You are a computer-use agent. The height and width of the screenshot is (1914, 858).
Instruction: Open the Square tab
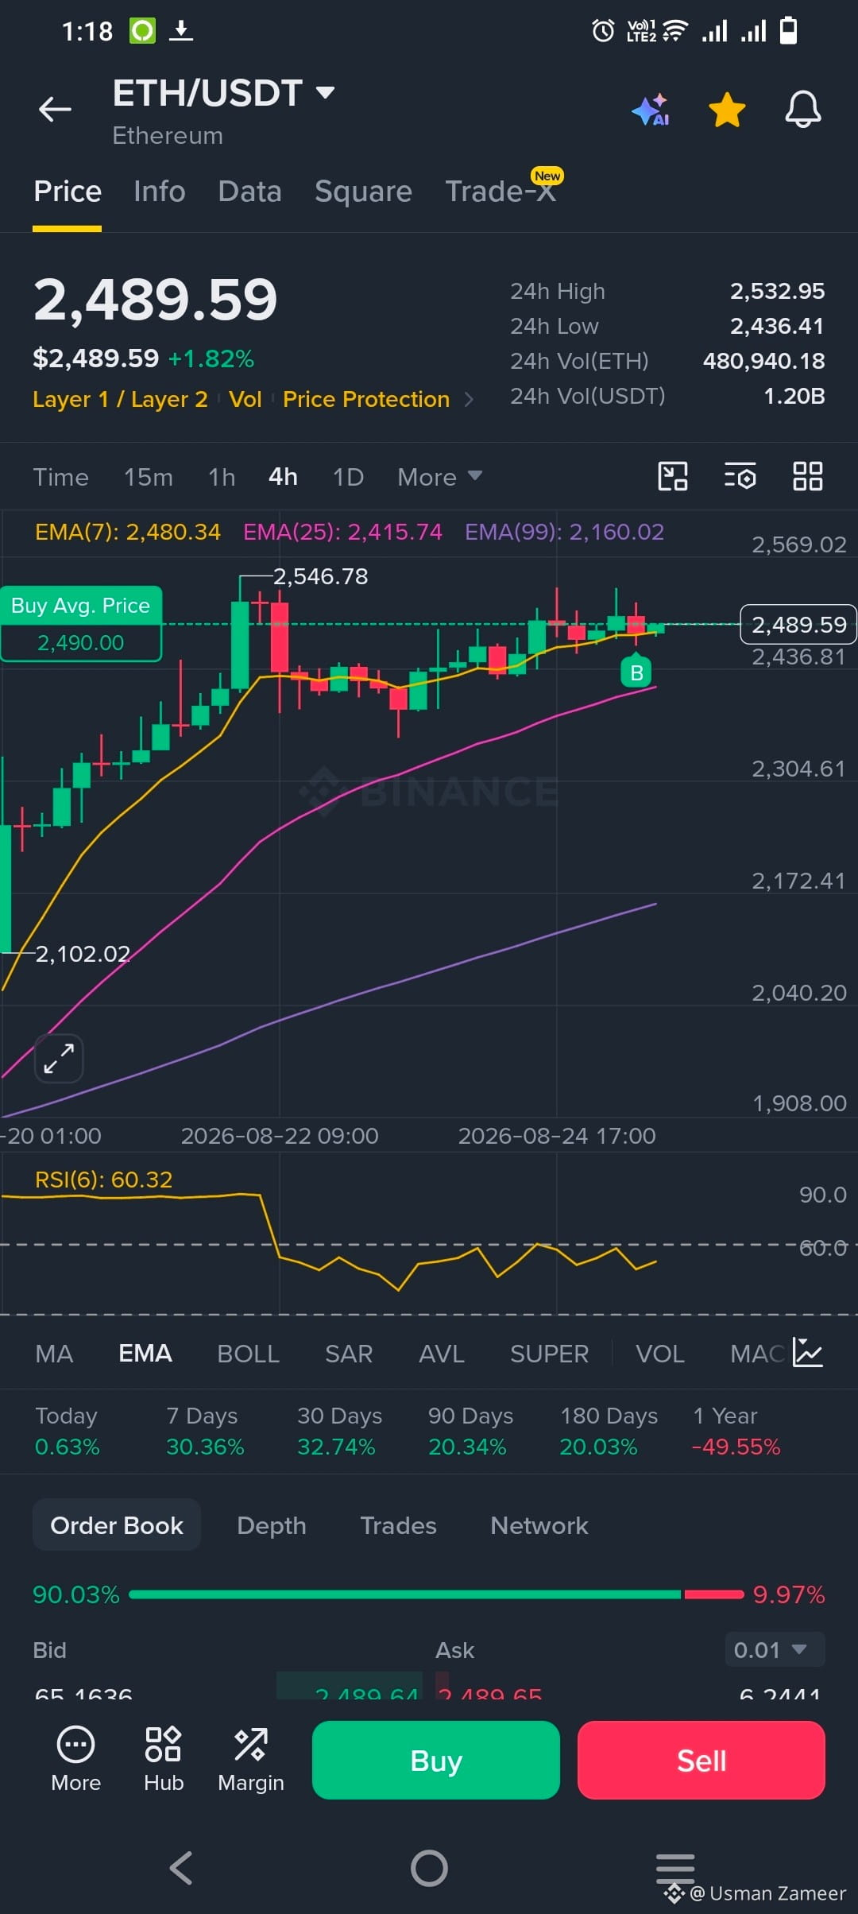pyautogui.click(x=363, y=192)
